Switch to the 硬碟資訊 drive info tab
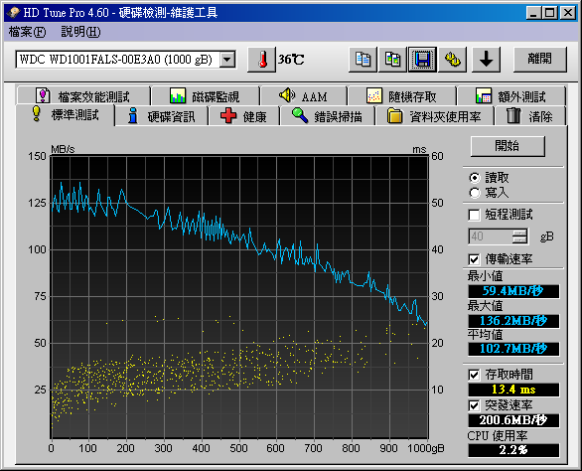Image resolution: width=582 pixels, height=471 pixels. 161,116
